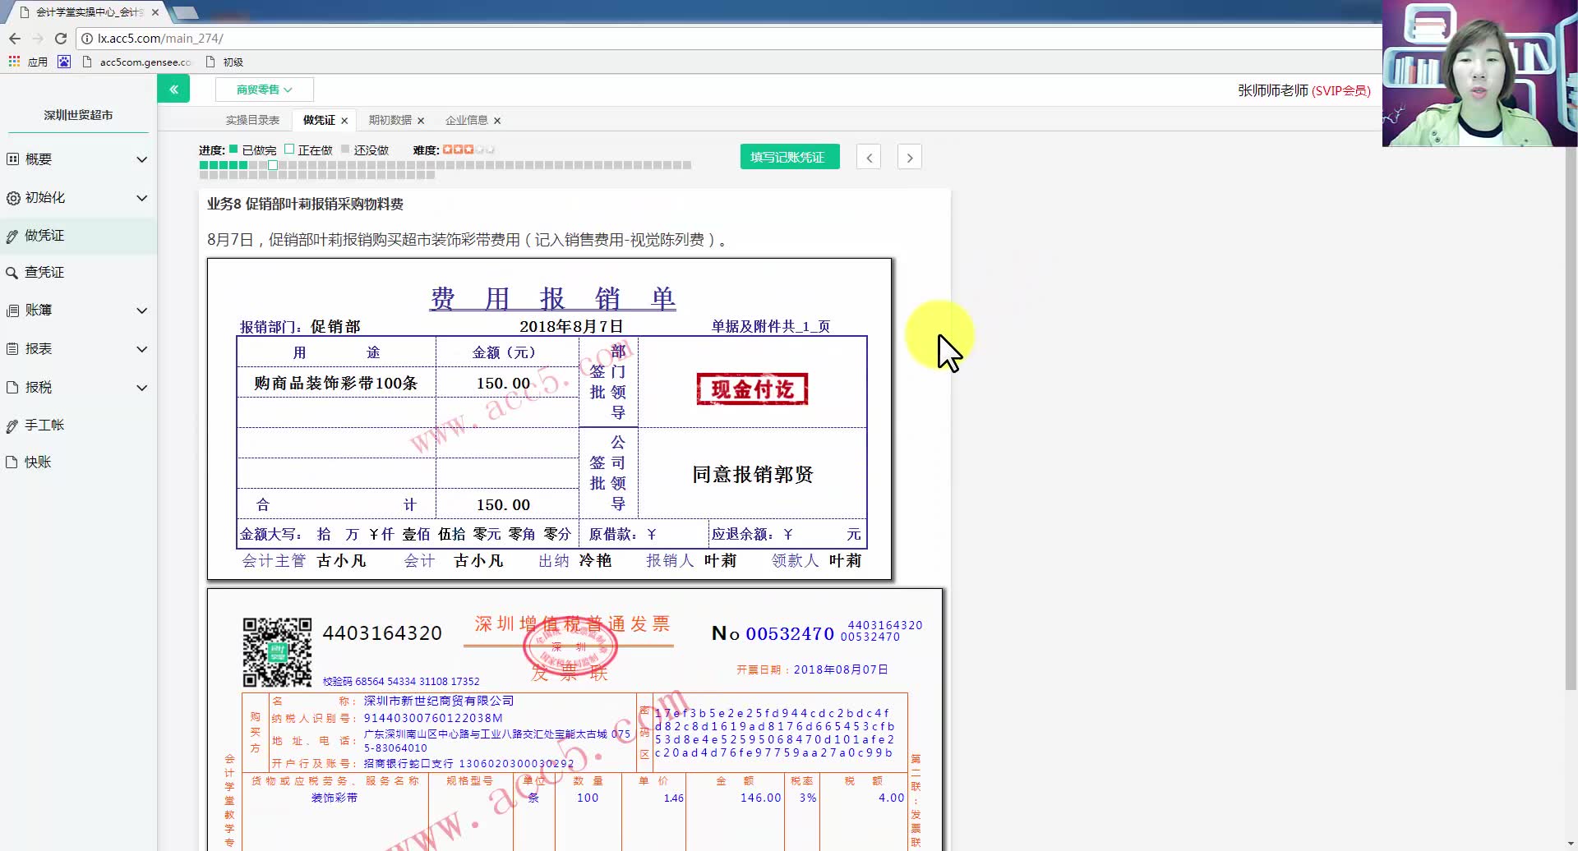Click the 填写记账凭证 green button
The image size is (1578, 851).
[789, 156]
